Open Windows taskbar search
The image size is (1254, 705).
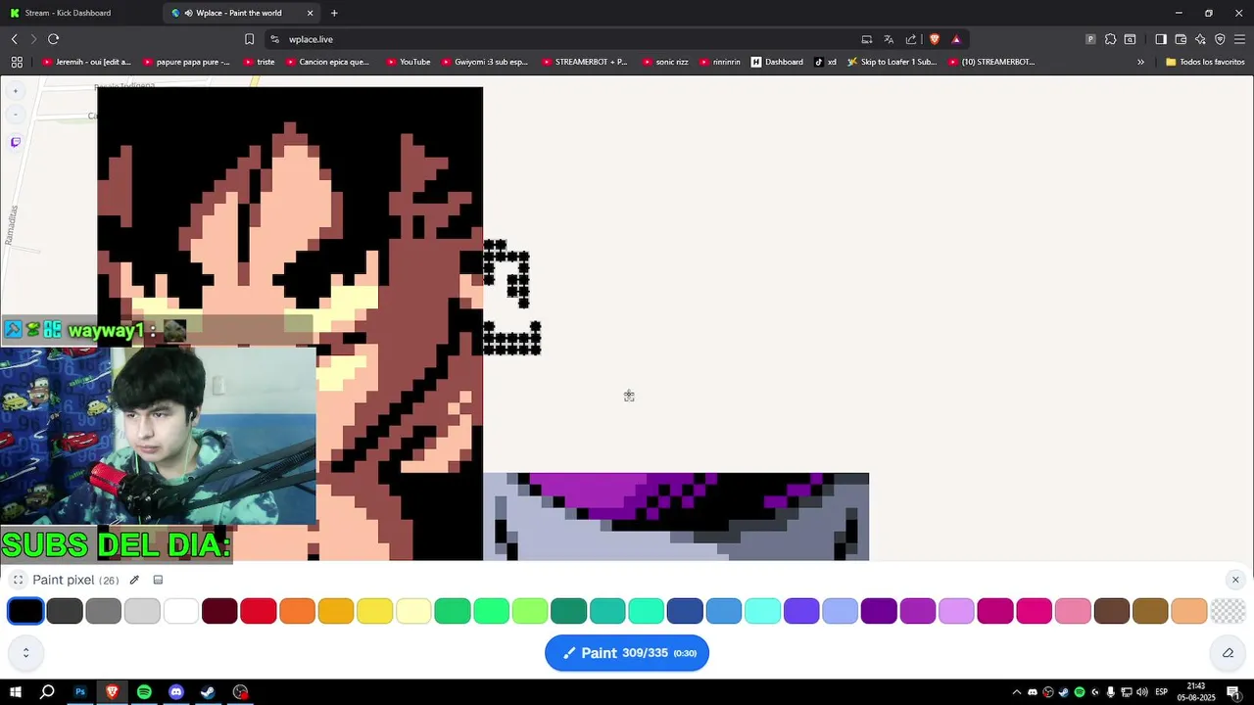point(47,692)
